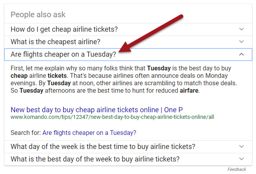Expand chevron beside 'What is the cheapest airline?'
This screenshot has height=174, width=256.
pyautogui.click(x=241, y=41)
